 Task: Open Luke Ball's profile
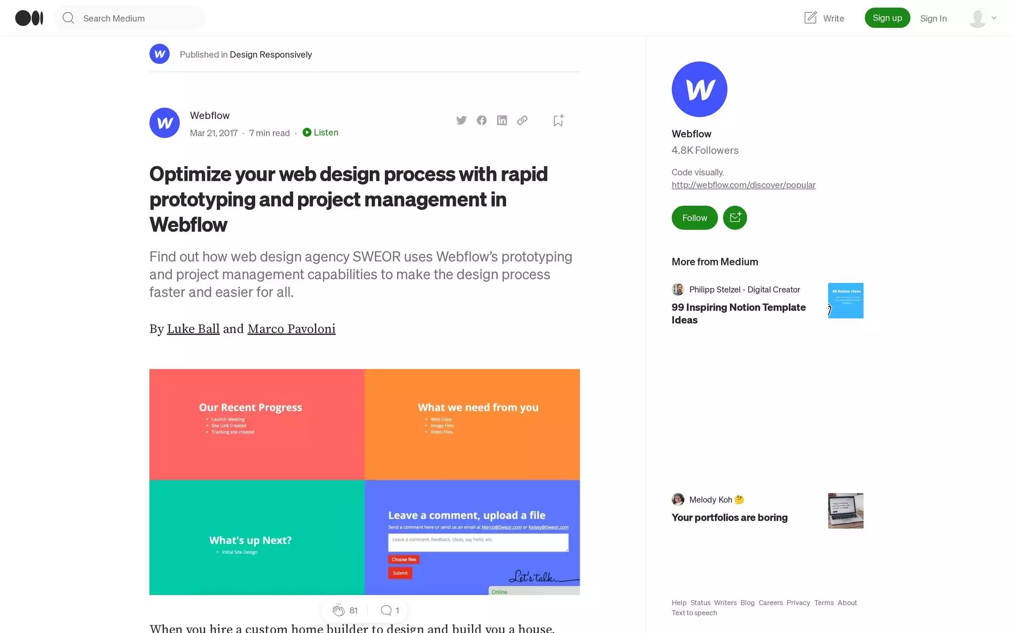193,329
